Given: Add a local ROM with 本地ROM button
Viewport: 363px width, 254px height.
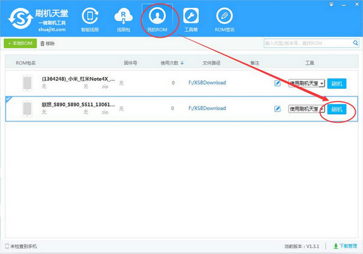Looking at the screenshot, I should (21, 44).
